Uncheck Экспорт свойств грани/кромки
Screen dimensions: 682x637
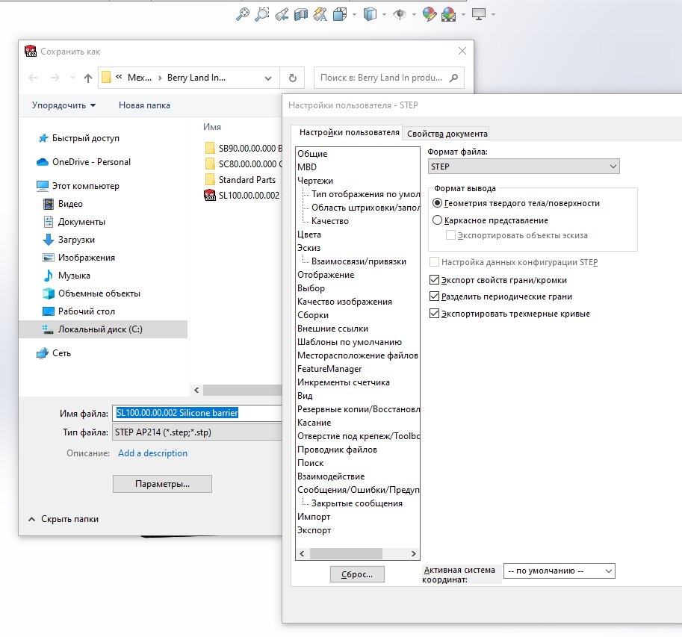point(435,280)
